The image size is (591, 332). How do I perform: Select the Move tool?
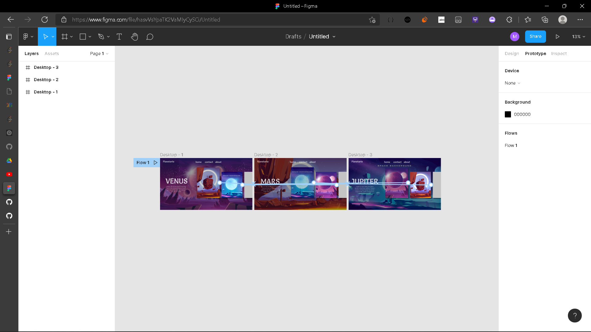click(46, 36)
